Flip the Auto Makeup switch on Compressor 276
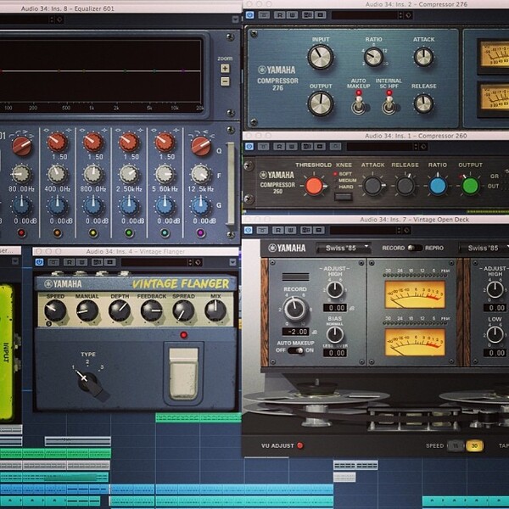The image size is (509, 509). 358,103
